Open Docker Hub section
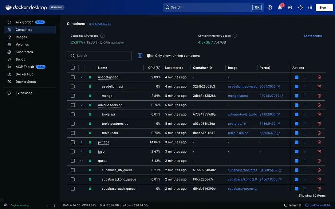This screenshot has height=209, width=335. point(30,74)
